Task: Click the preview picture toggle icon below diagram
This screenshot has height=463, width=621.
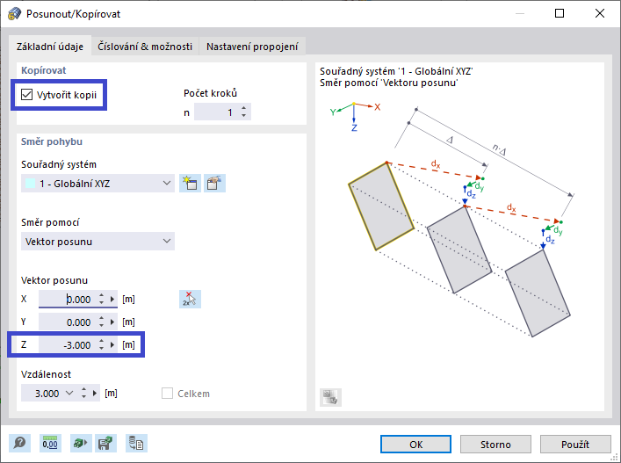Action: click(x=330, y=397)
